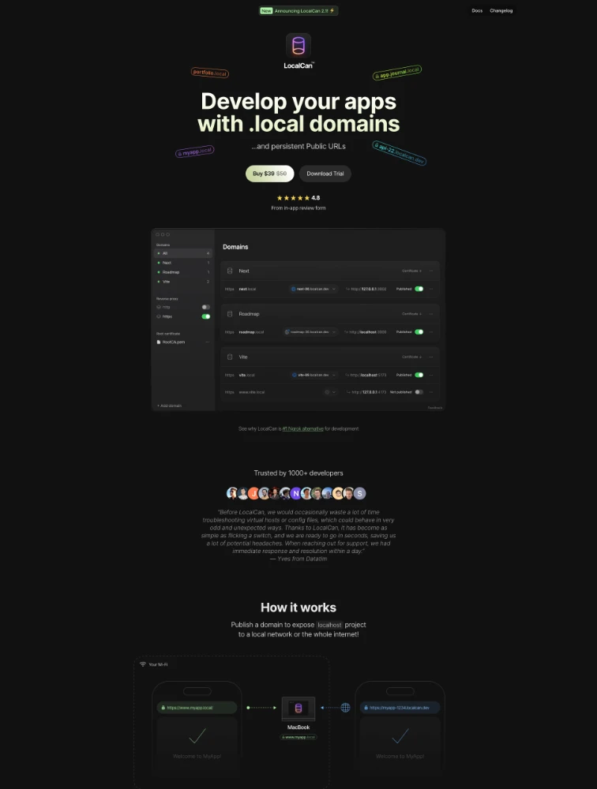Click the RootCA.pem file icon
597x789 pixels.
tap(159, 342)
